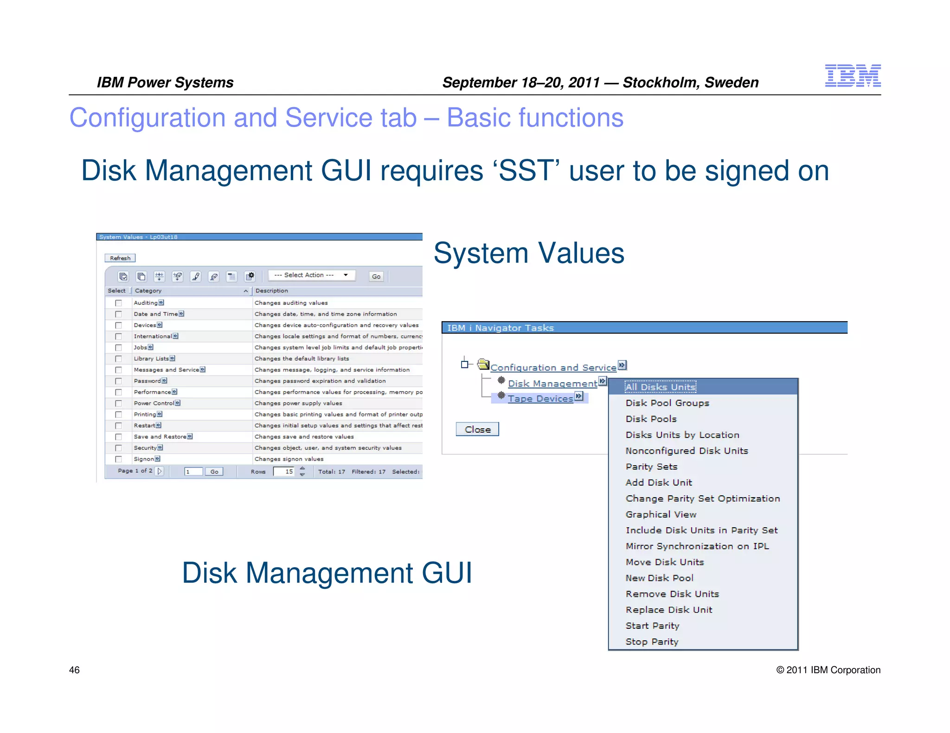Go to the next page arrow
This screenshot has width=950, height=733.
(160, 471)
